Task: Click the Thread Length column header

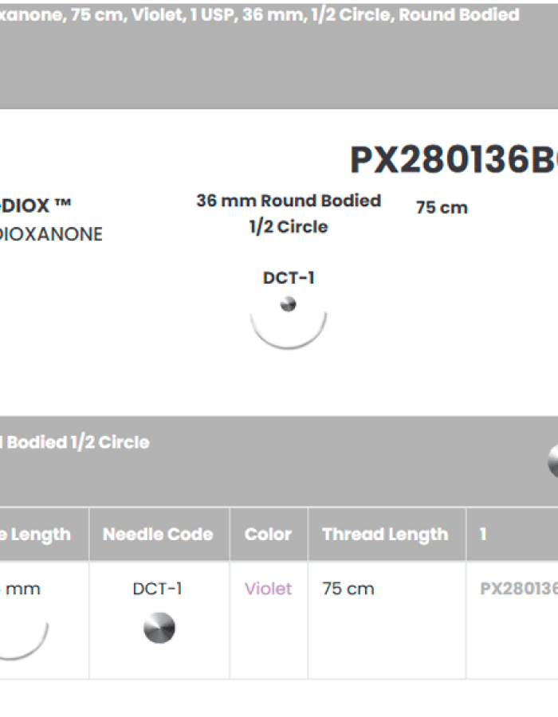Action: [385, 535]
